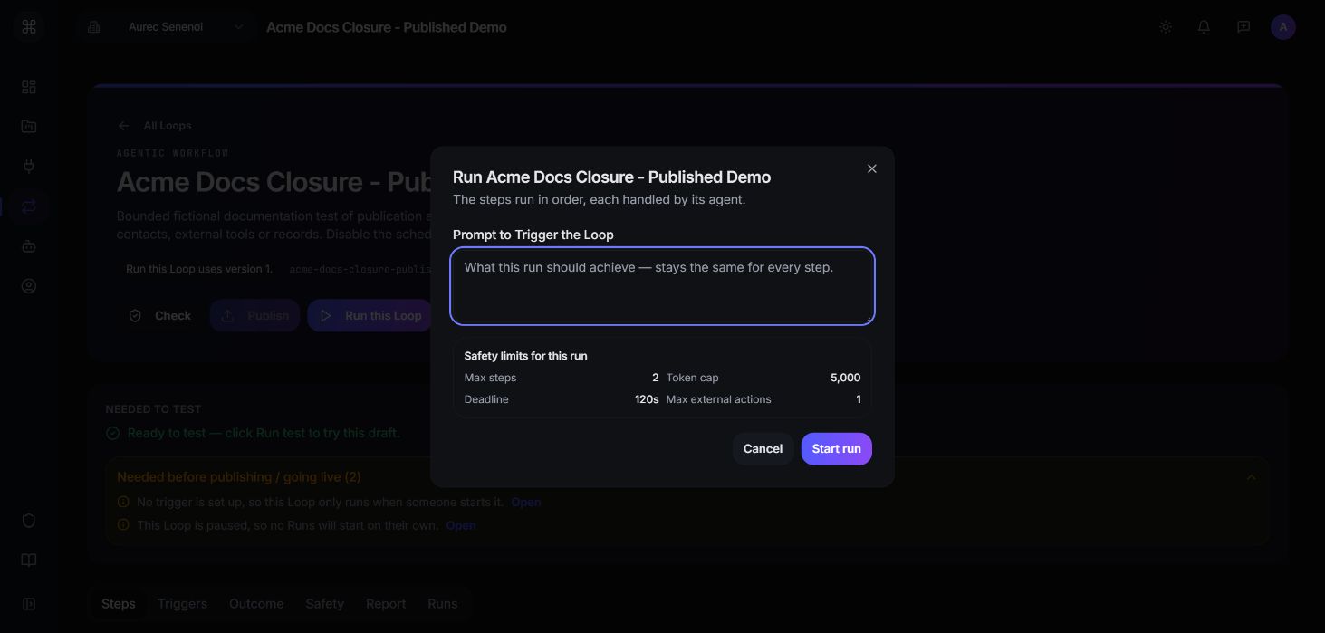Click the green check icon beside Ready to test
This screenshot has height=633, width=1325.
(112, 434)
